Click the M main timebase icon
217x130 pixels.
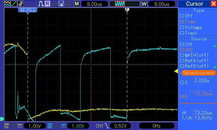(77, 4)
